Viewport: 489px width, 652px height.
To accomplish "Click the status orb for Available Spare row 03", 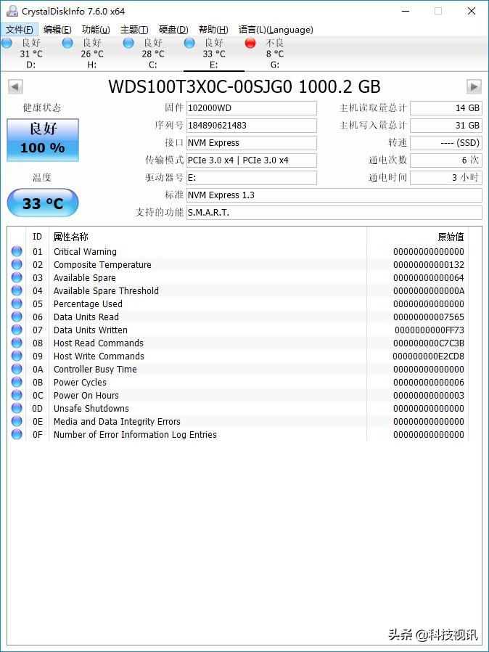I will click(17, 277).
